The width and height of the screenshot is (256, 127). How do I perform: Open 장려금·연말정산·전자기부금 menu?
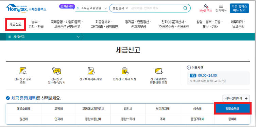pyautogui.click(x=138, y=24)
